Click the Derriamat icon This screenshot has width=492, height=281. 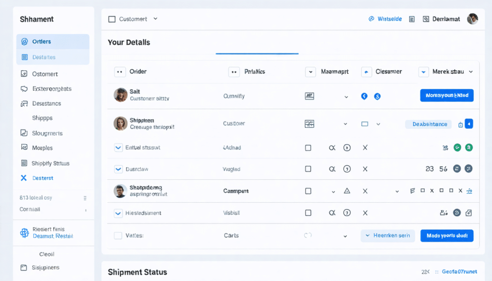[426, 19]
